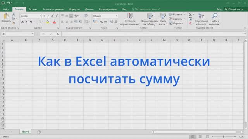Image resolution: width=248 pixels, height=139 pixels.
Task: Click the text orientation icon
Action: (x=76, y=16)
